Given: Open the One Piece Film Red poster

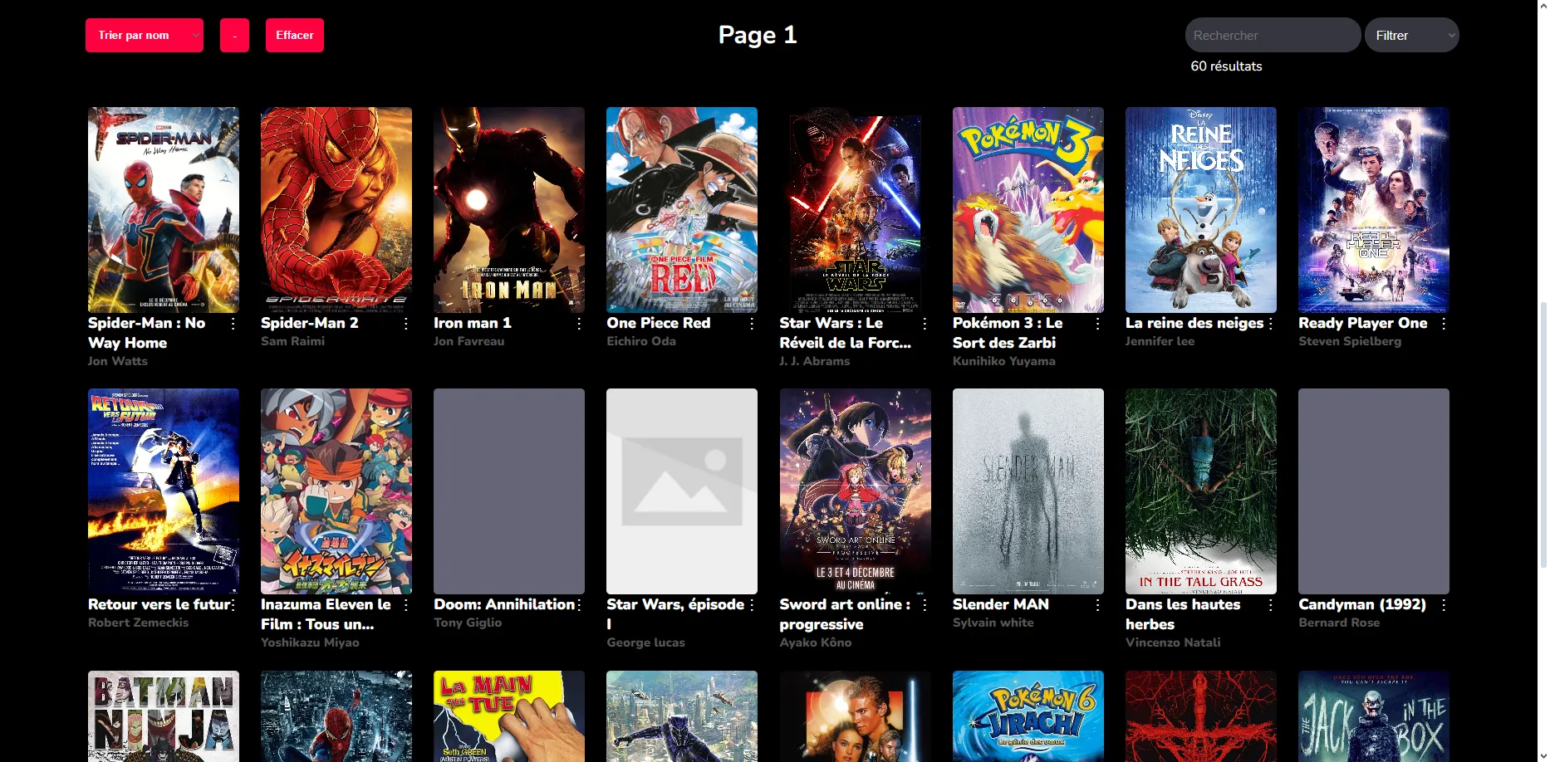Looking at the screenshot, I should [682, 210].
